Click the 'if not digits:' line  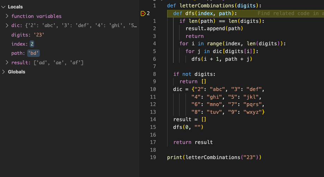[x=194, y=74]
